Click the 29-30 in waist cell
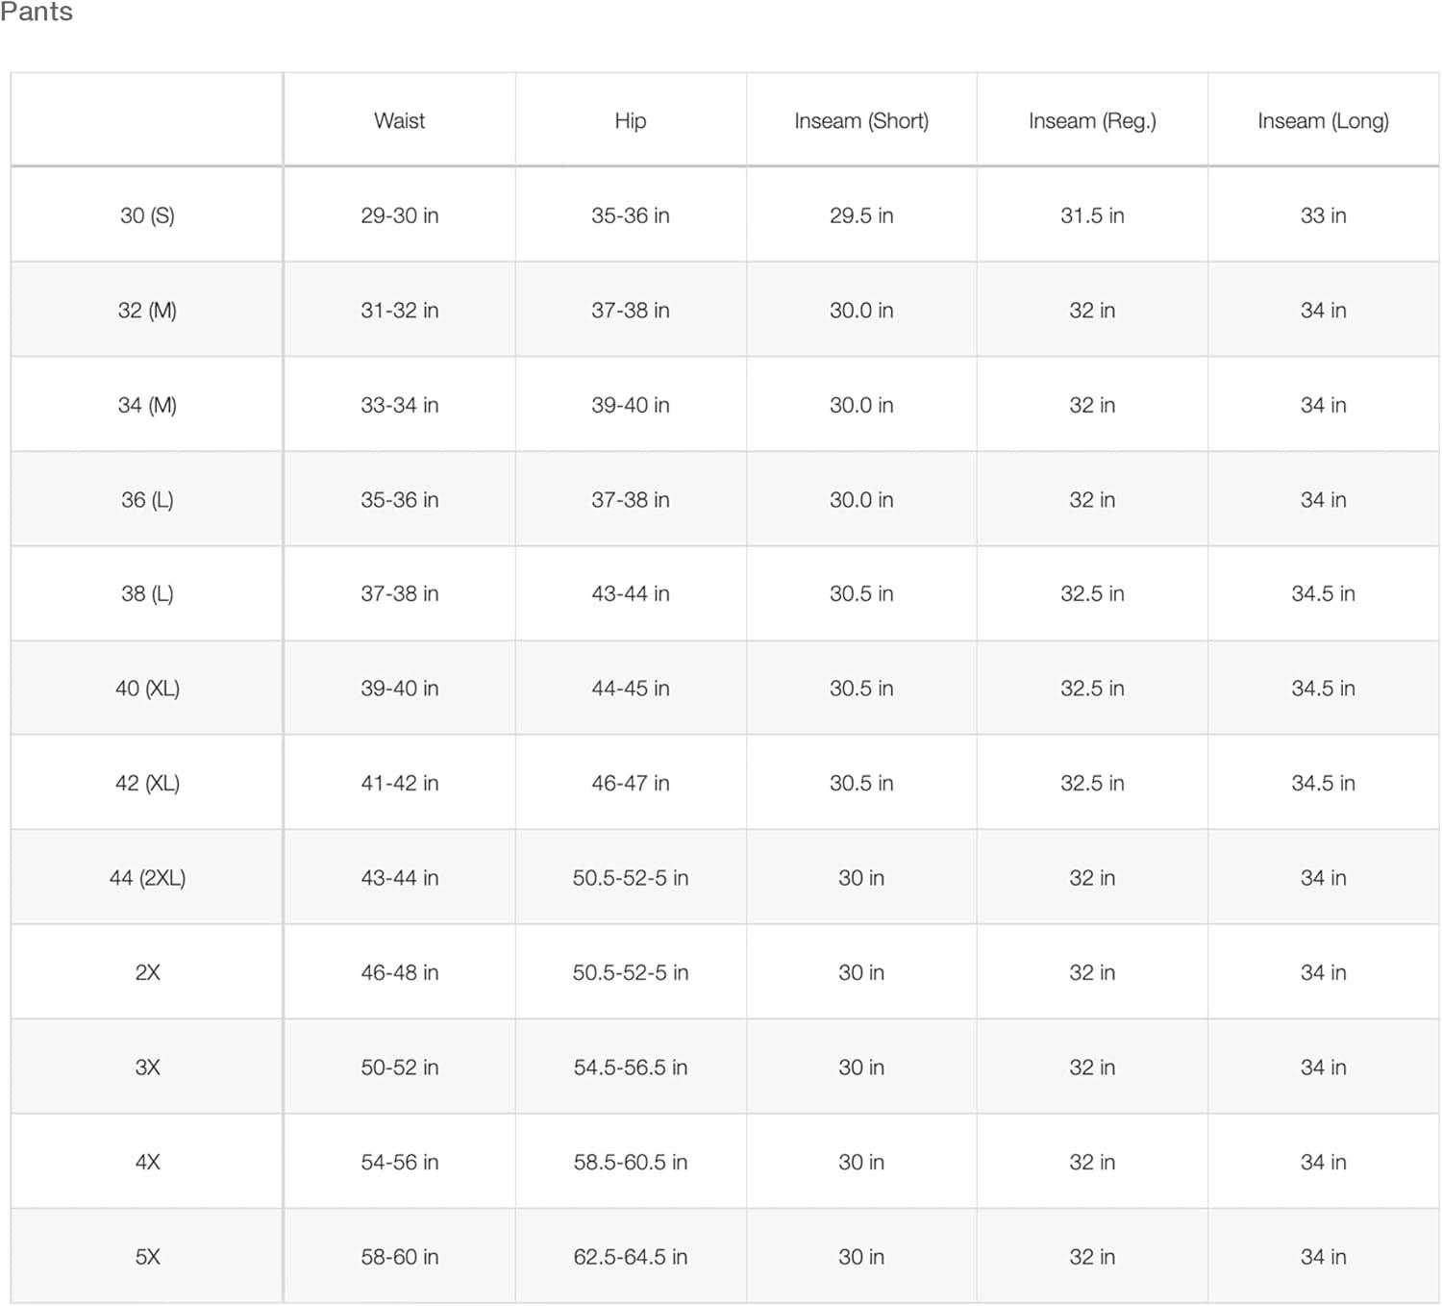Viewport: 1442px width, 1306px height. (399, 215)
